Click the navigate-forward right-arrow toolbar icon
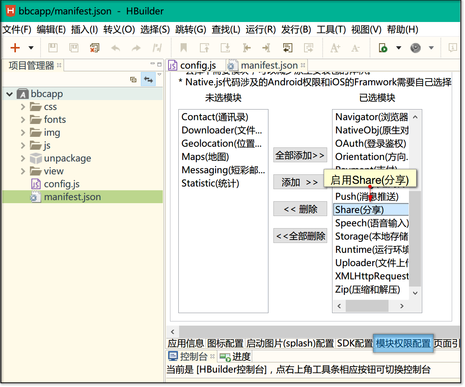This screenshot has height=387, width=465. [x=267, y=48]
